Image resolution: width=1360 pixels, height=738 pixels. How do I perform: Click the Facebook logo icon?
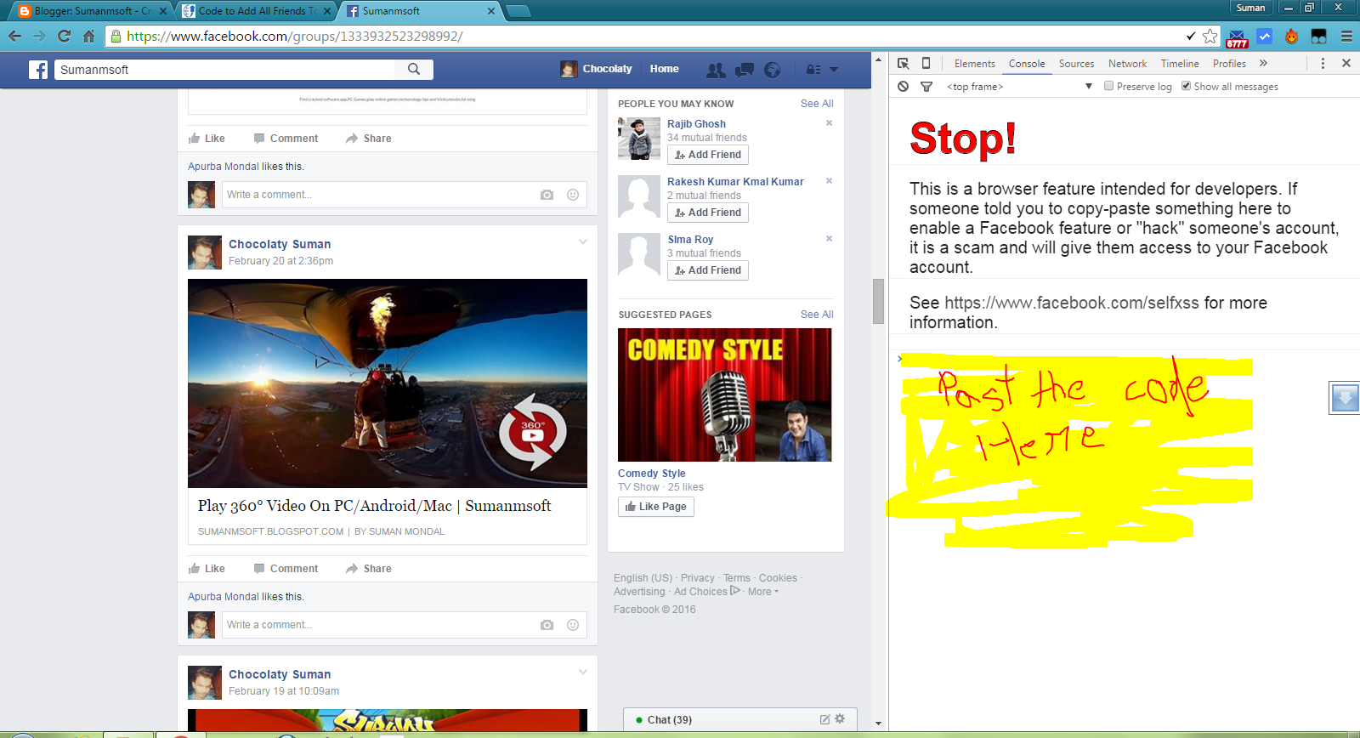pyautogui.click(x=38, y=70)
